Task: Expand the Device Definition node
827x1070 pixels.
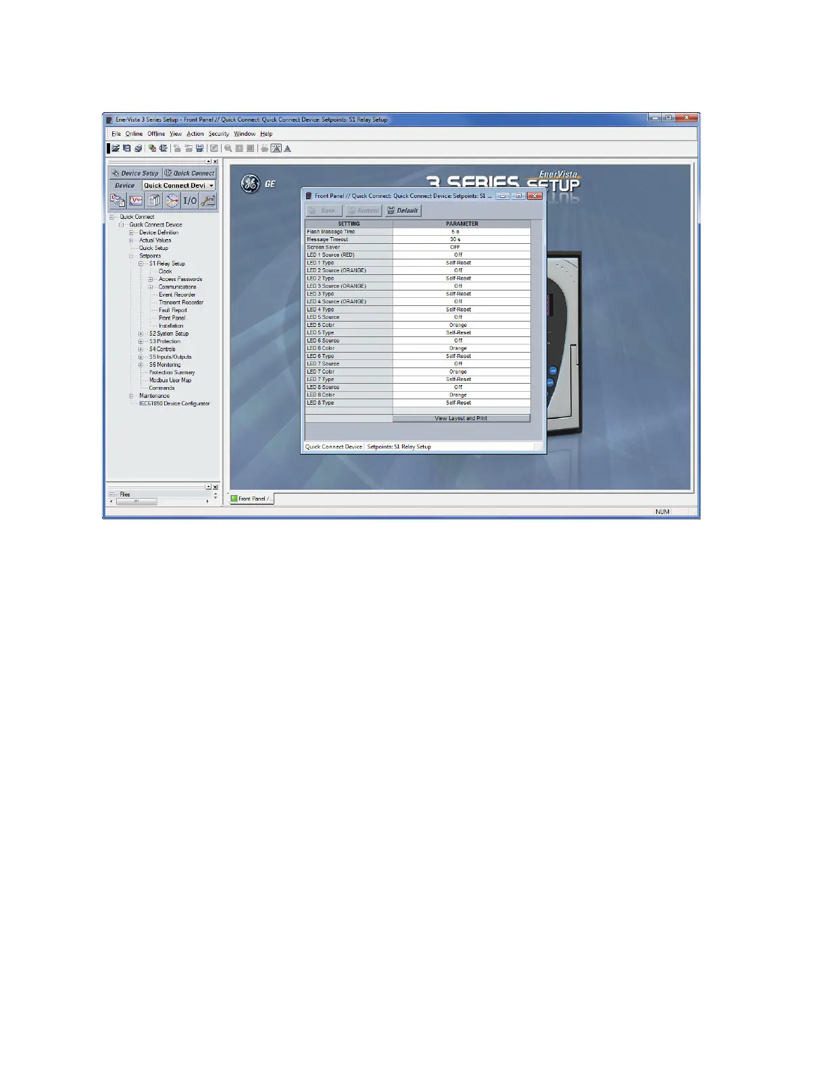Action: [x=132, y=232]
